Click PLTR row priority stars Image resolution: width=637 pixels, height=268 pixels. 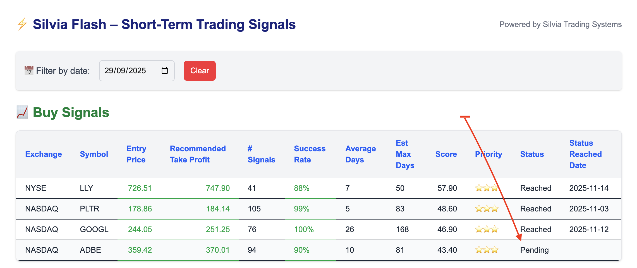(487, 209)
